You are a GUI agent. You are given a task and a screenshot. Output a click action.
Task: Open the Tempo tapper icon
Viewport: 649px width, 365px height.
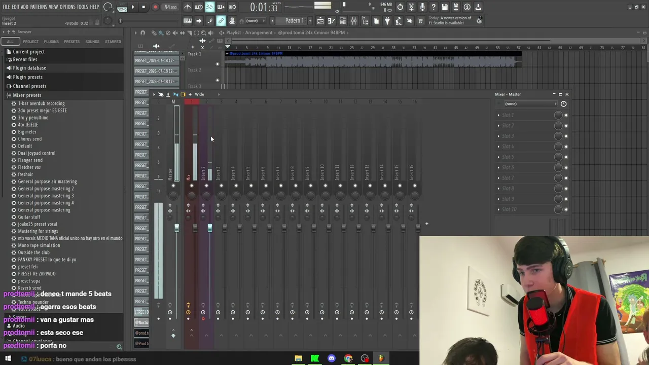399,21
